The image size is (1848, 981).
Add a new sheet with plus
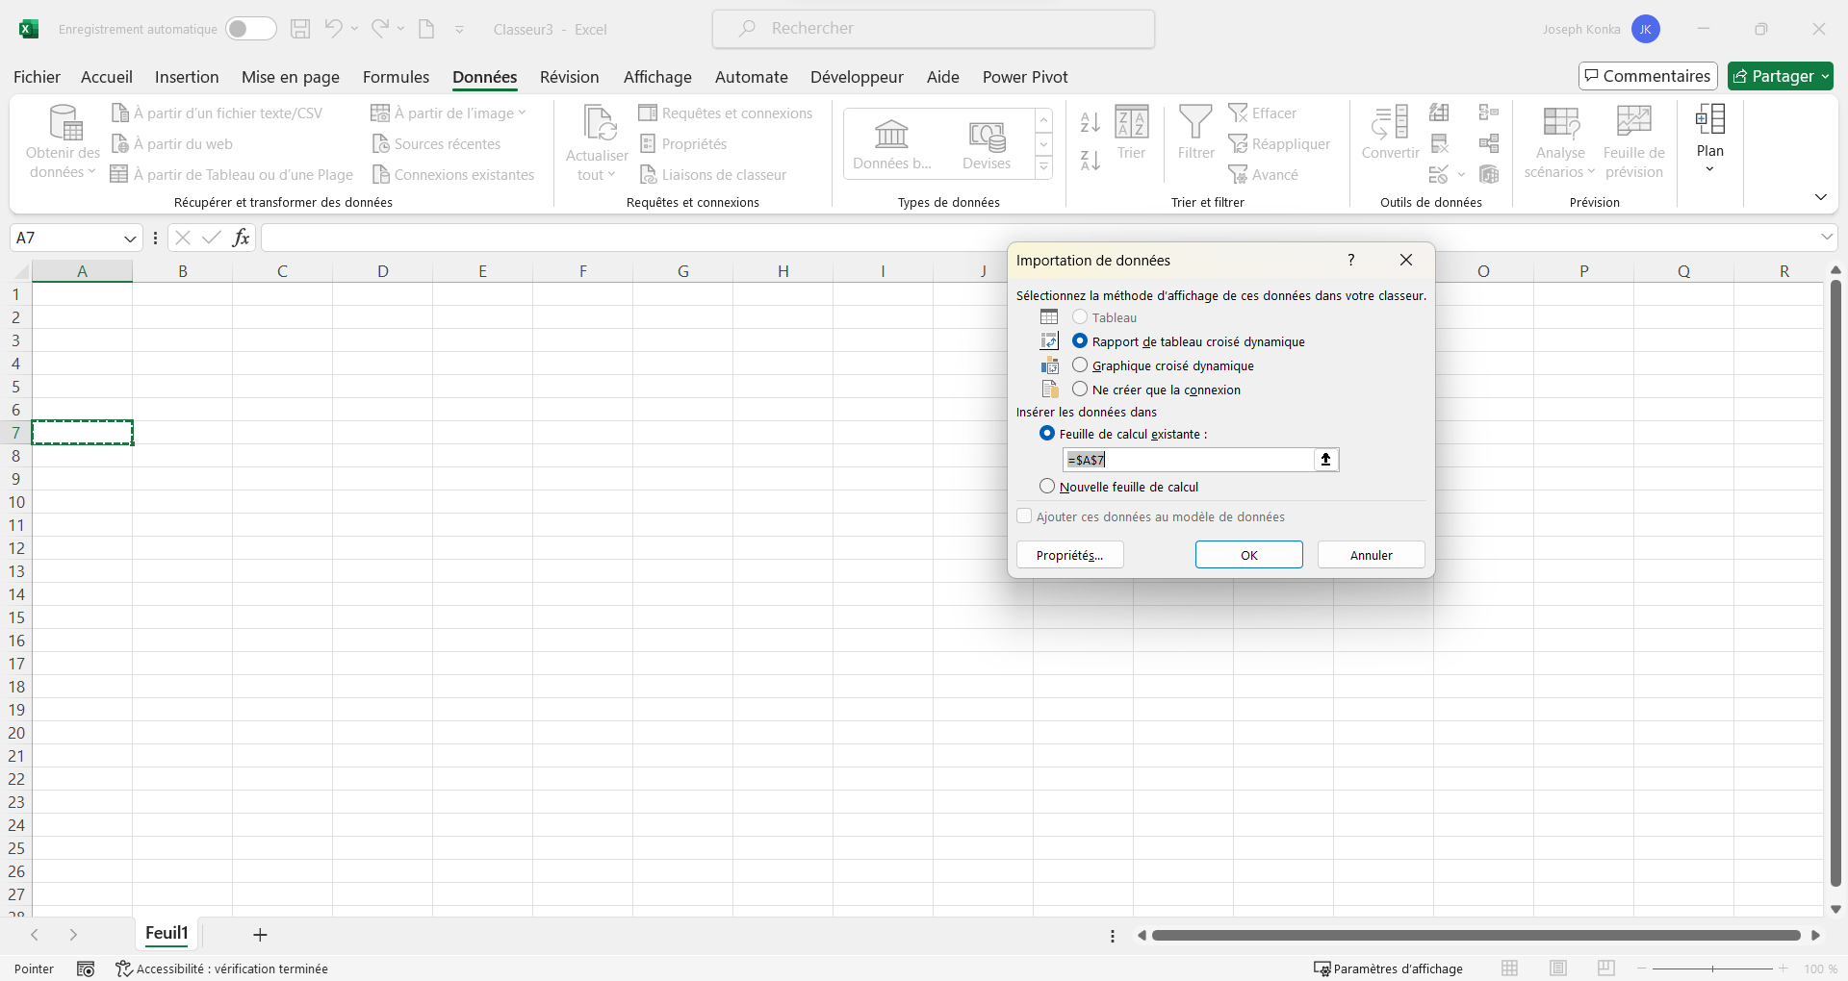click(x=260, y=935)
